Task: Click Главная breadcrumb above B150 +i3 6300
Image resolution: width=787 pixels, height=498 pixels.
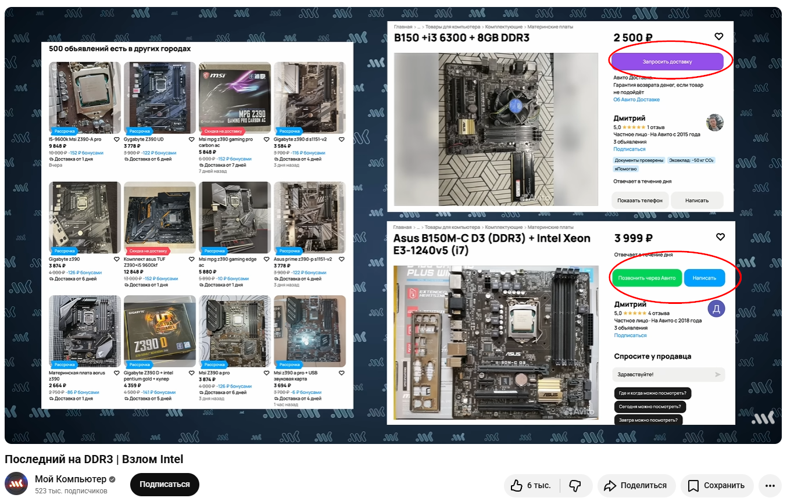Action: point(403,27)
